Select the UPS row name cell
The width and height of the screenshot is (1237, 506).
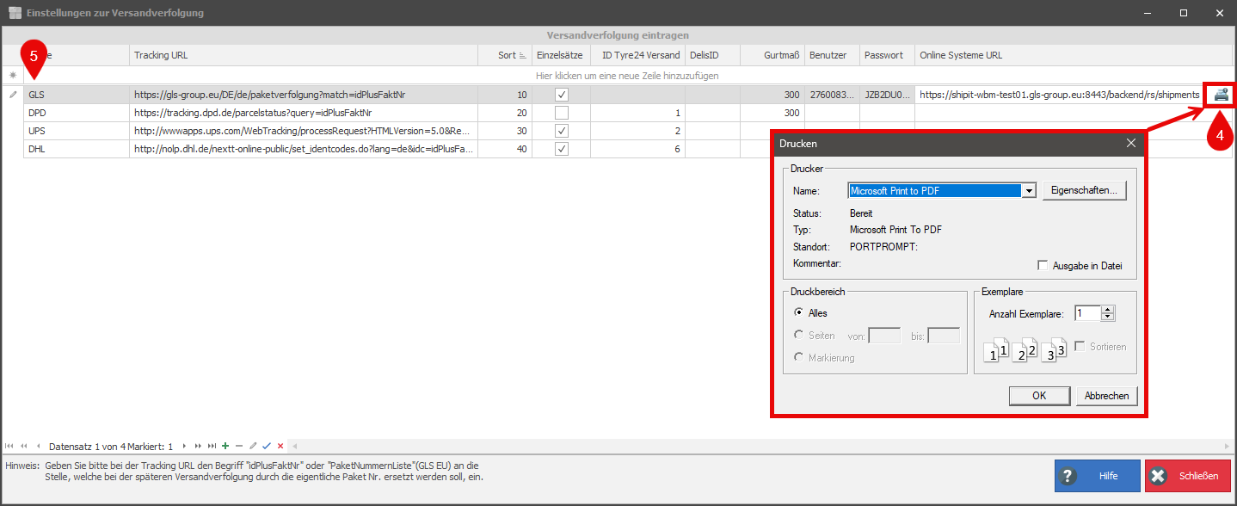tap(77, 131)
